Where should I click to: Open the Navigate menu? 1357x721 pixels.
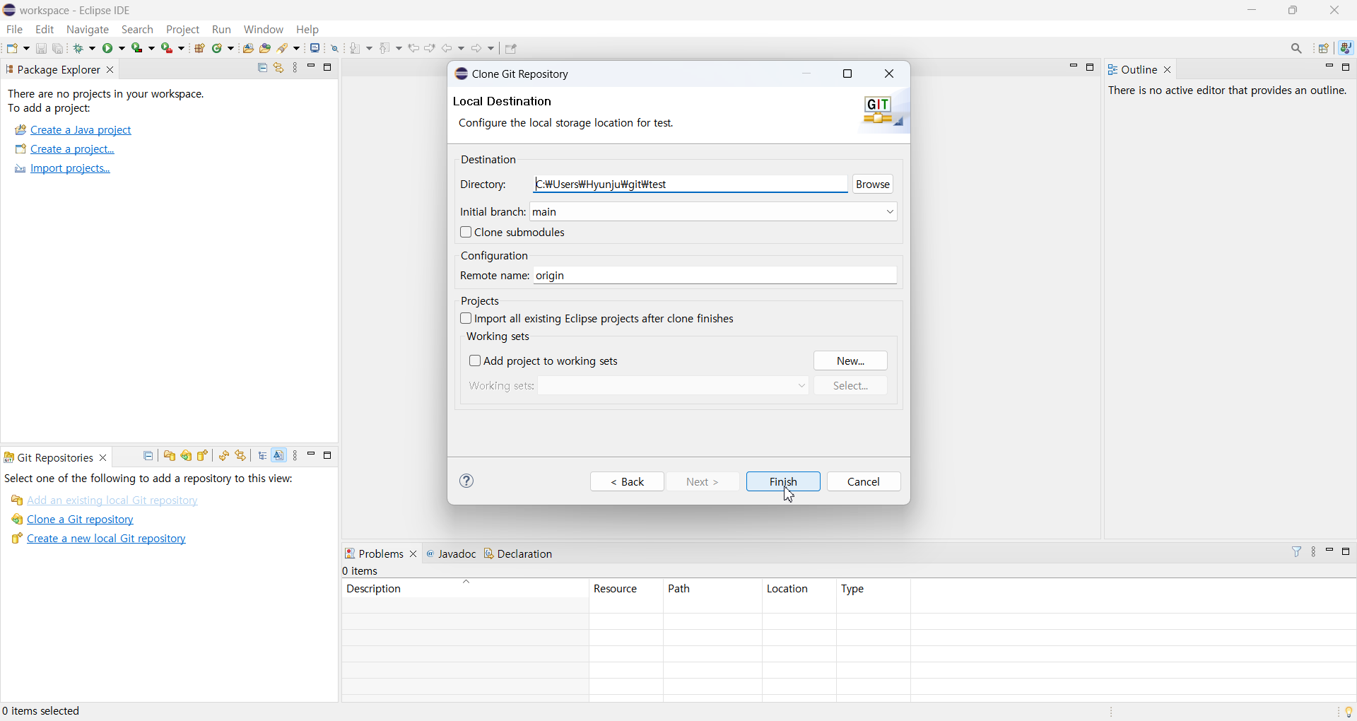tap(88, 30)
